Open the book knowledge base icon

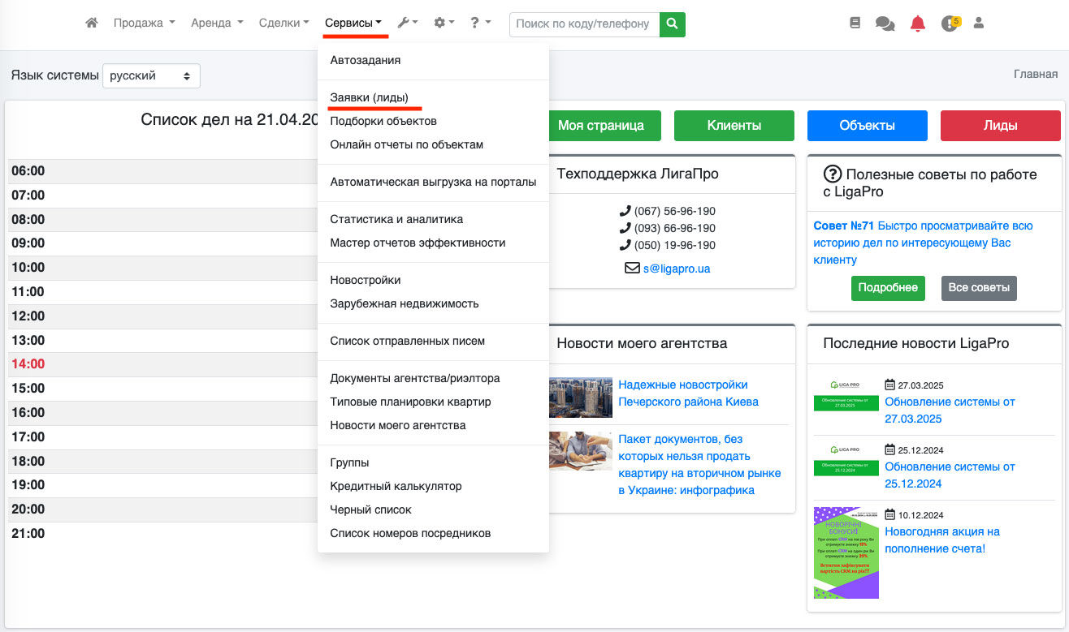click(x=855, y=24)
